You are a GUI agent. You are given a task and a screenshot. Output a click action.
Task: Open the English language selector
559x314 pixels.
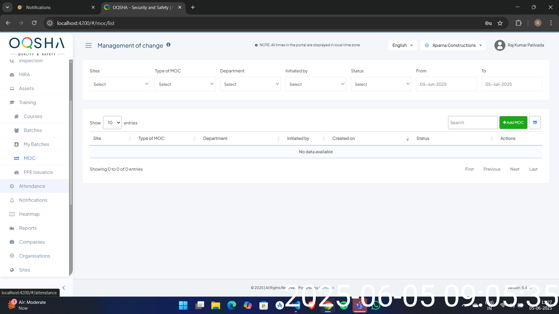pyautogui.click(x=402, y=45)
